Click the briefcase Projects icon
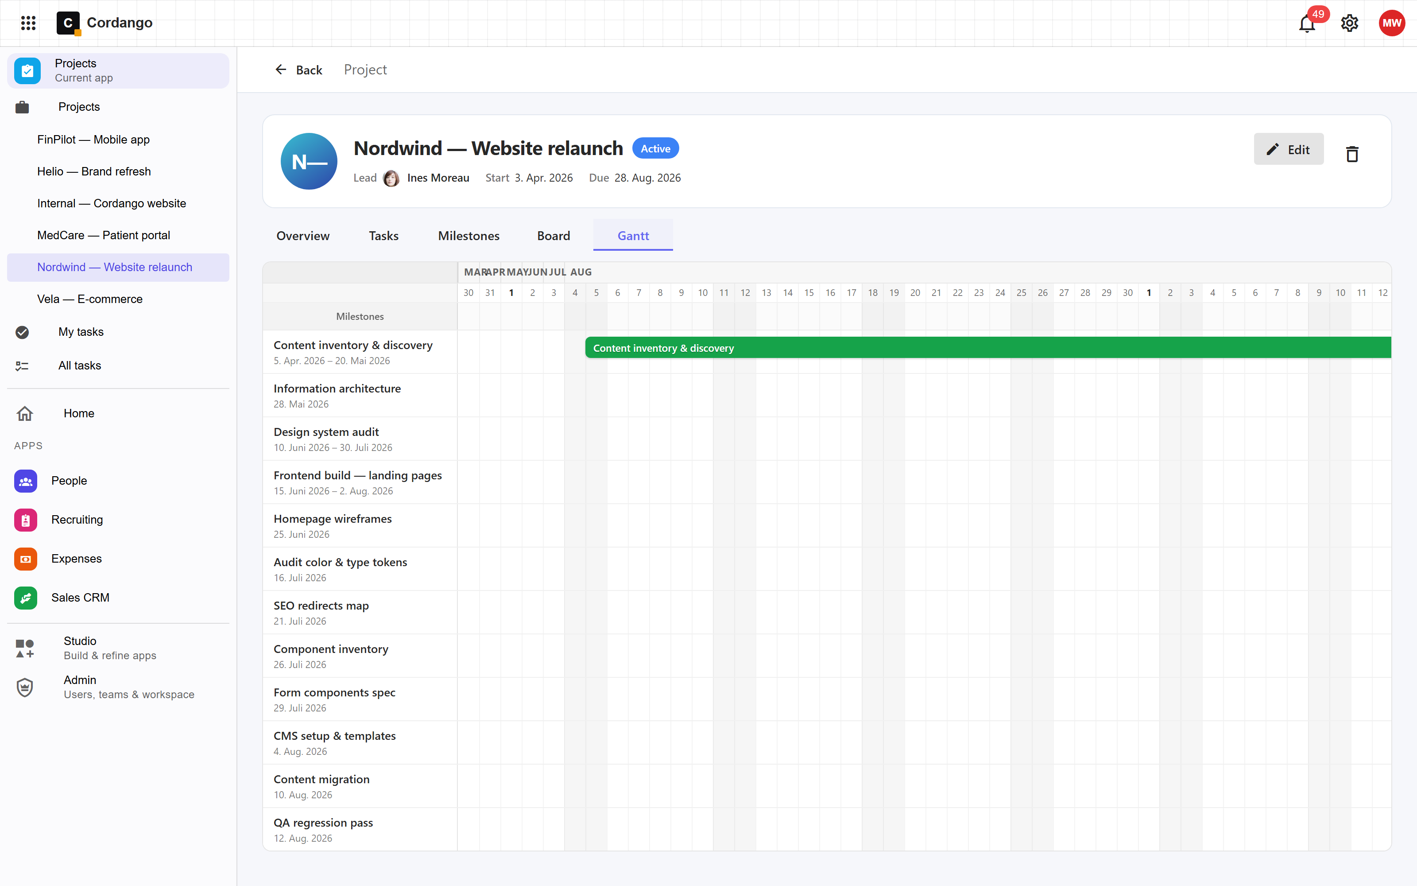Screen dimensions: 1417x886 pos(22,107)
